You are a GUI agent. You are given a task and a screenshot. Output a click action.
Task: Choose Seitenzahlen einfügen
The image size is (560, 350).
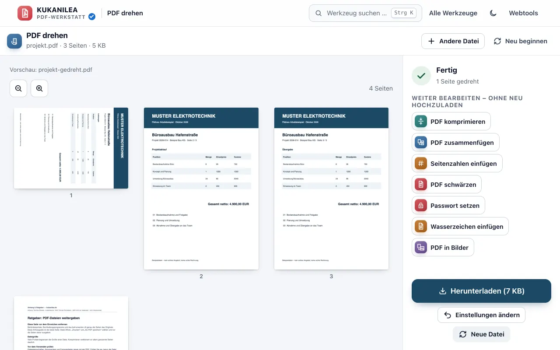coord(457,164)
